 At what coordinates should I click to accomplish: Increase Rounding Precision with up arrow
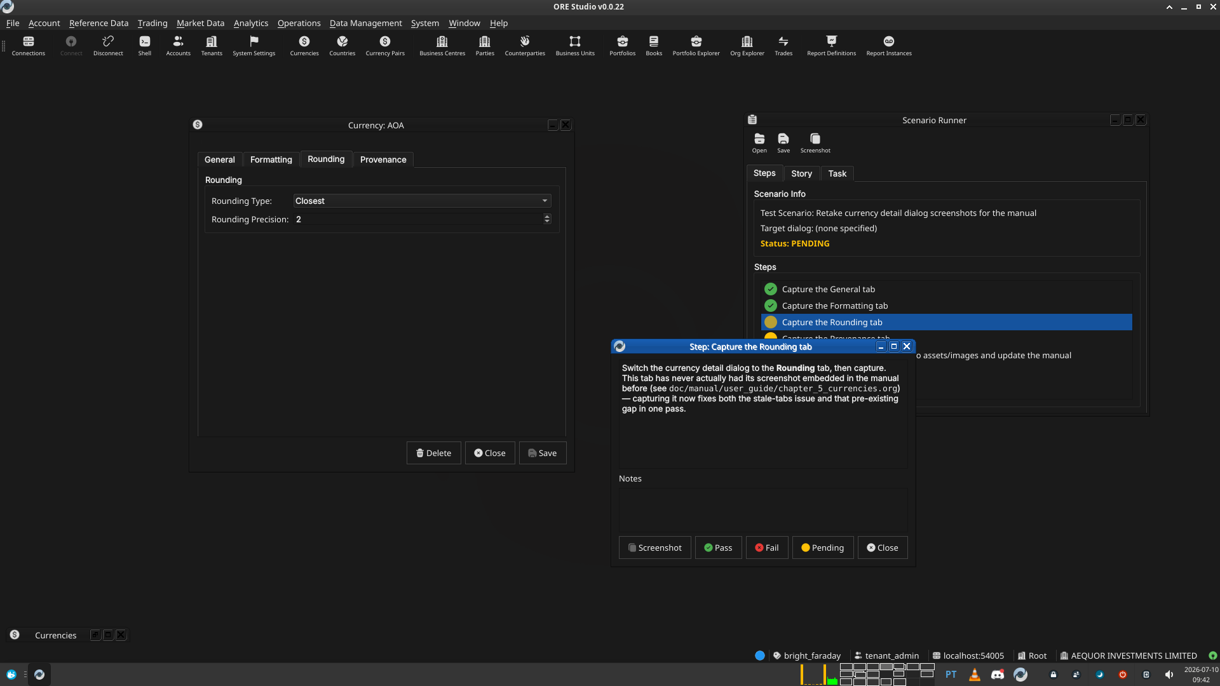547,216
